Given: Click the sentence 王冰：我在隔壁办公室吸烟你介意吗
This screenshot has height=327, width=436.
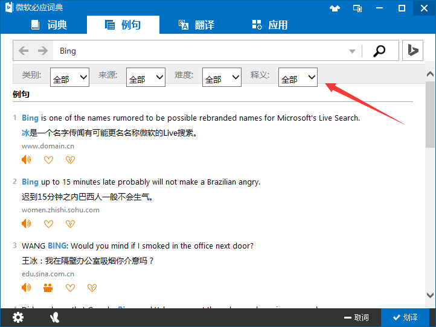Looking at the screenshot, I should (88, 261).
